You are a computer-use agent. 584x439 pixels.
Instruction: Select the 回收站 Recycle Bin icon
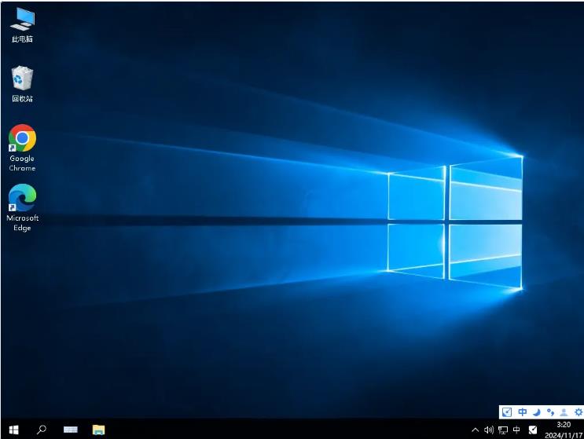coord(22,84)
